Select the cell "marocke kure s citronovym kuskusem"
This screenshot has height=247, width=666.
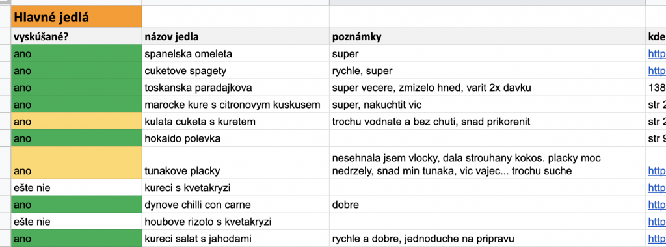(235, 105)
